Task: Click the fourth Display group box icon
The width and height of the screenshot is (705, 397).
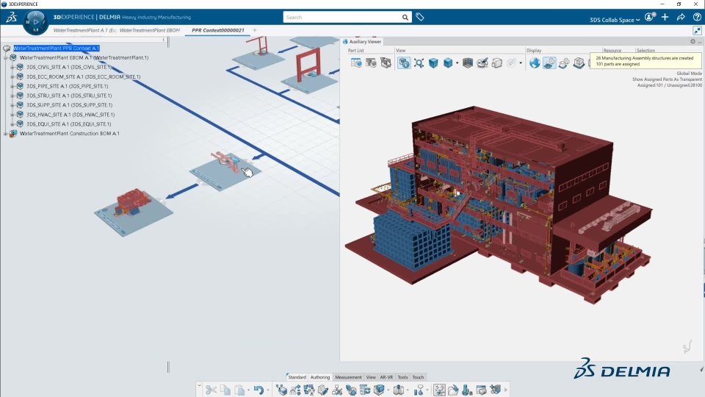Action: coord(579,63)
